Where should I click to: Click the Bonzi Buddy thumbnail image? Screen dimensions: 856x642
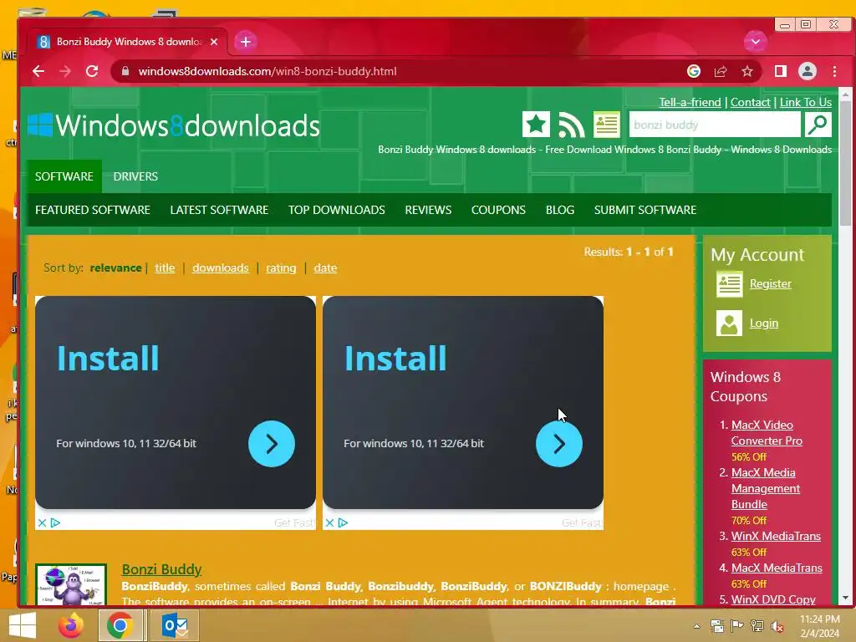pyautogui.click(x=71, y=584)
